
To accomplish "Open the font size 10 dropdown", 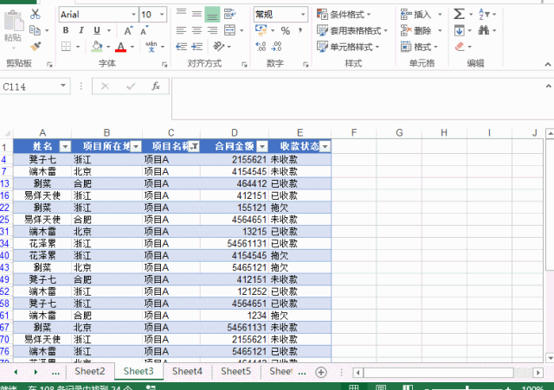I will click(162, 15).
